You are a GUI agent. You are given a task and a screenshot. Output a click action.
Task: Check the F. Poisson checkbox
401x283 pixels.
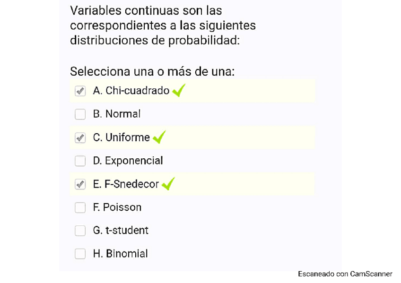point(80,207)
